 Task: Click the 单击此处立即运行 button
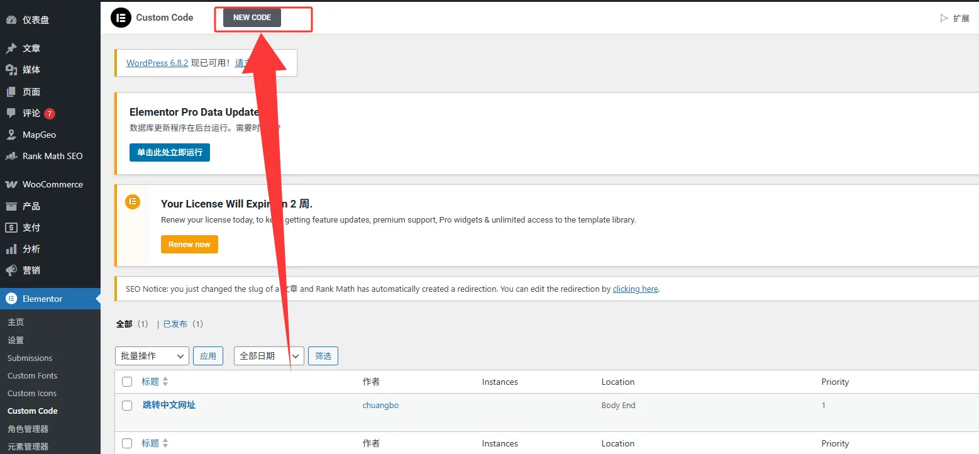[170, 152]
